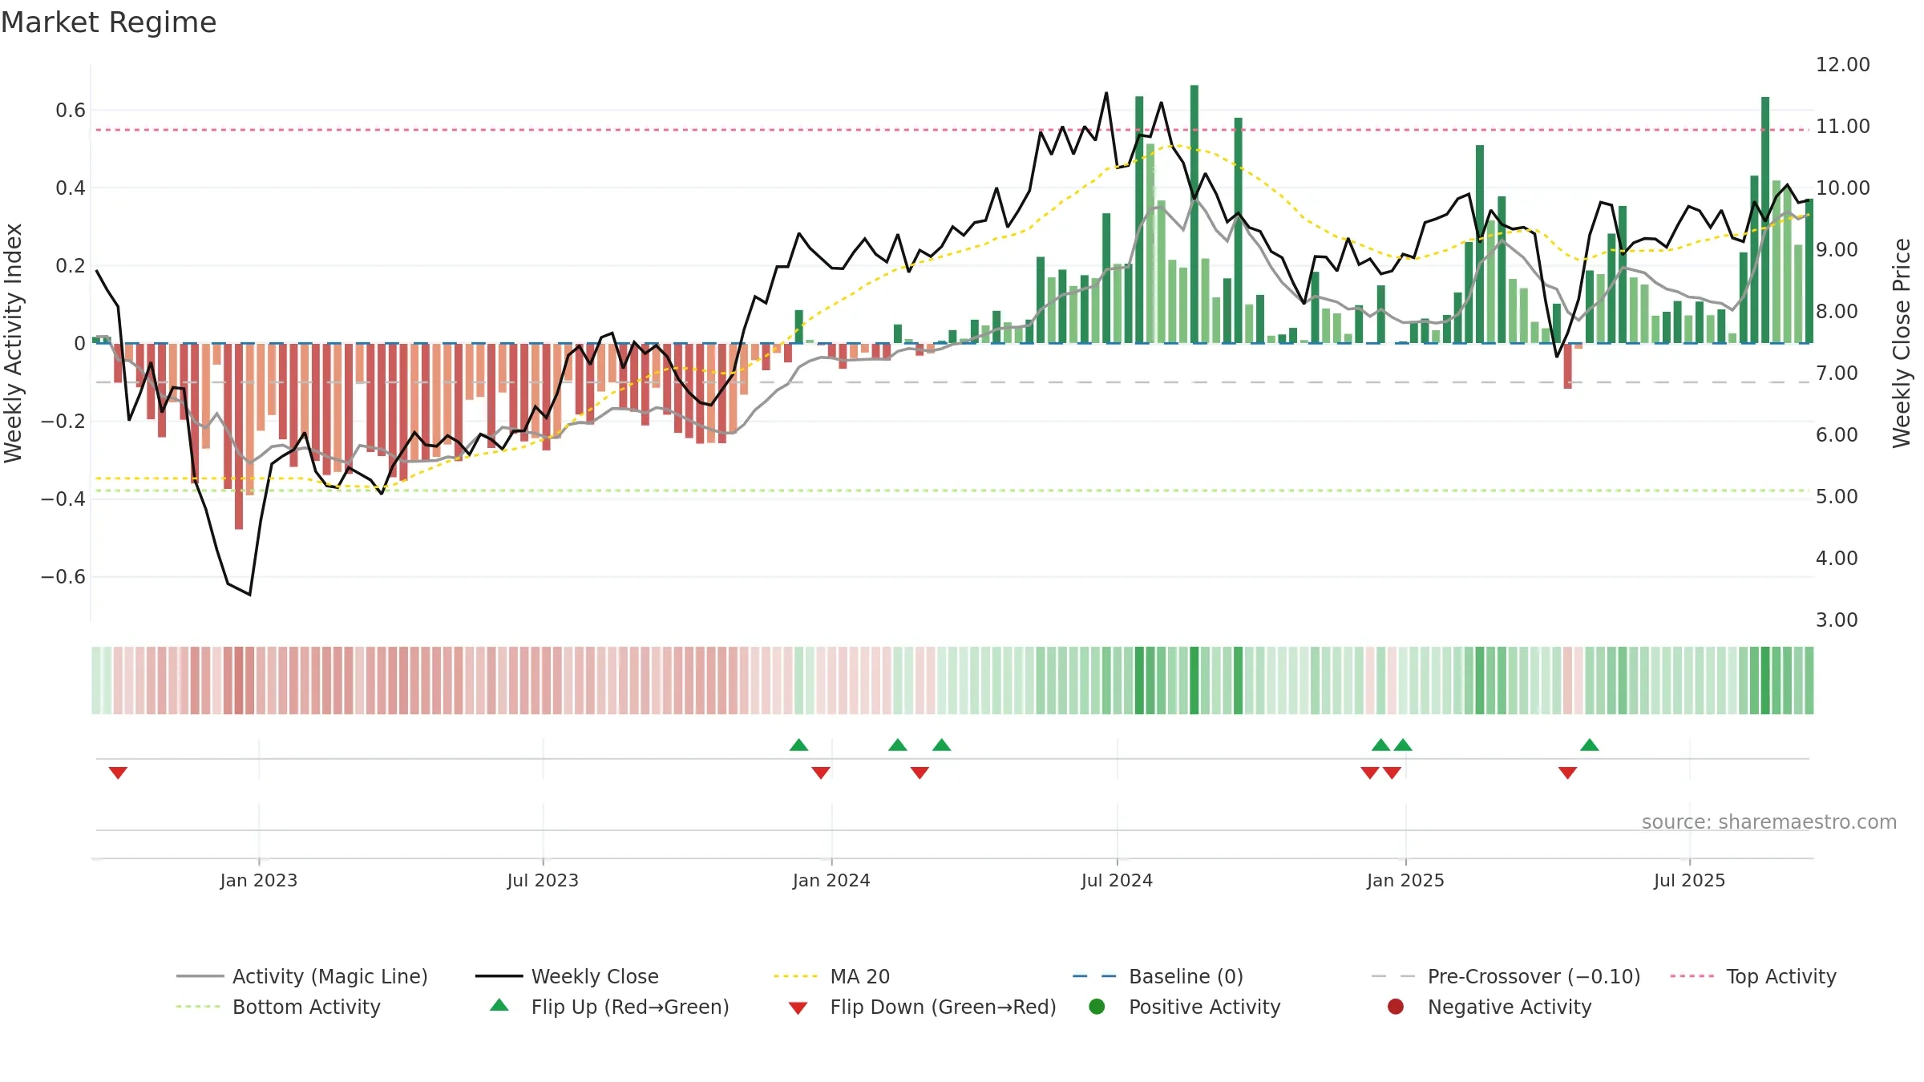The width and height of the screenshot is (1924, 1082).
Task: Click the Jul 2024 x-axis label
Action: 1117,880
